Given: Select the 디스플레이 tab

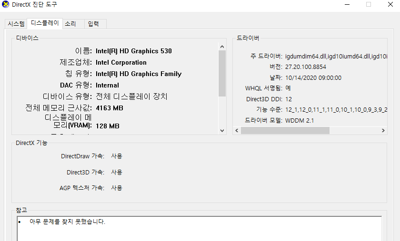Looking at the screenshot, I should point(45,23).
